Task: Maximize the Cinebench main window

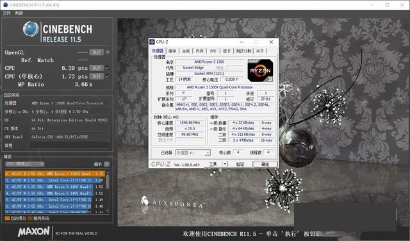Action: click(387, 4)
